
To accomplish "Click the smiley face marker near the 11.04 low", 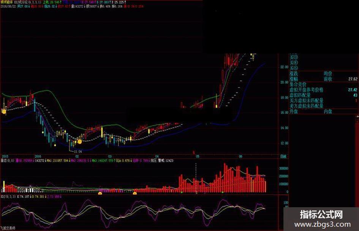I will click(x=80, y=141).
